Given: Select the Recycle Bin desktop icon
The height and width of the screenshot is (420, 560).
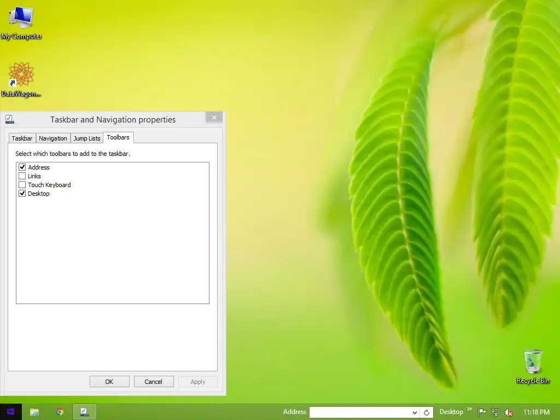Looking at the screenshot, I should (533, 367).
